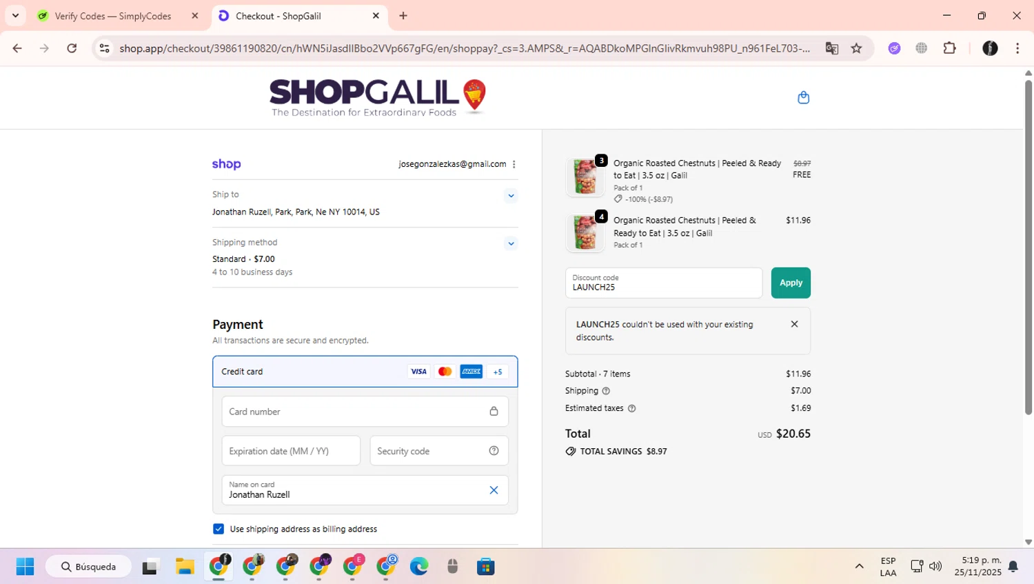1034x584 pixels.
Task: Open the volume control in system tray
Action: (935, 567)
